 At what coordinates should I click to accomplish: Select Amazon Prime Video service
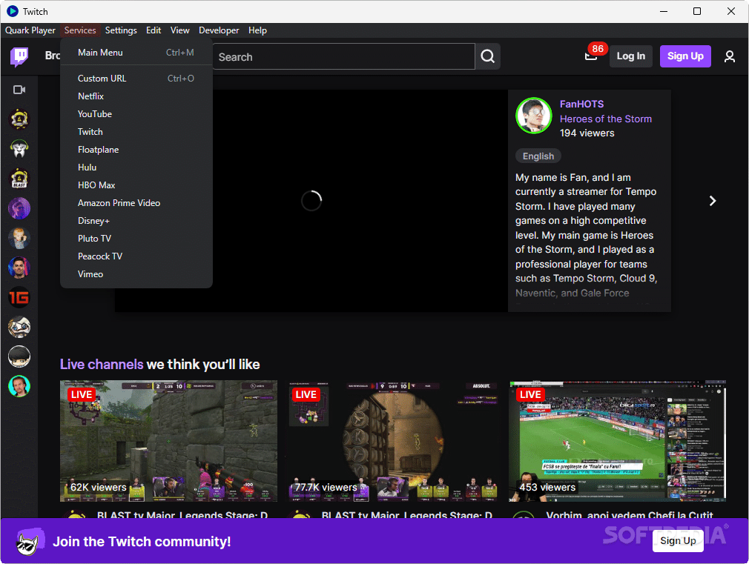[x=136, y=203]
